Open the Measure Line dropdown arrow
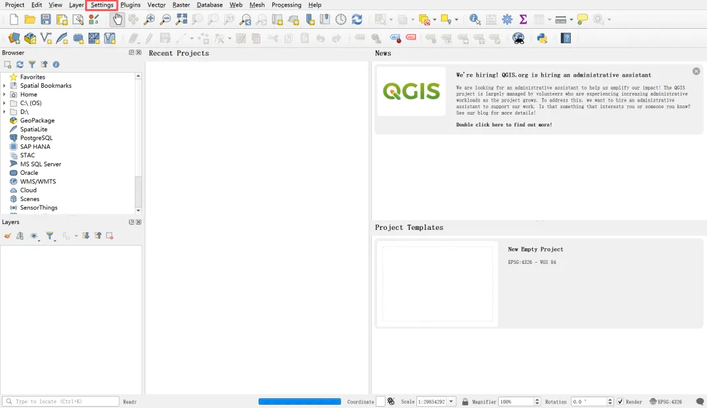Screen dimensions: 707x408 pyautogui.click(x=571, y=20)
